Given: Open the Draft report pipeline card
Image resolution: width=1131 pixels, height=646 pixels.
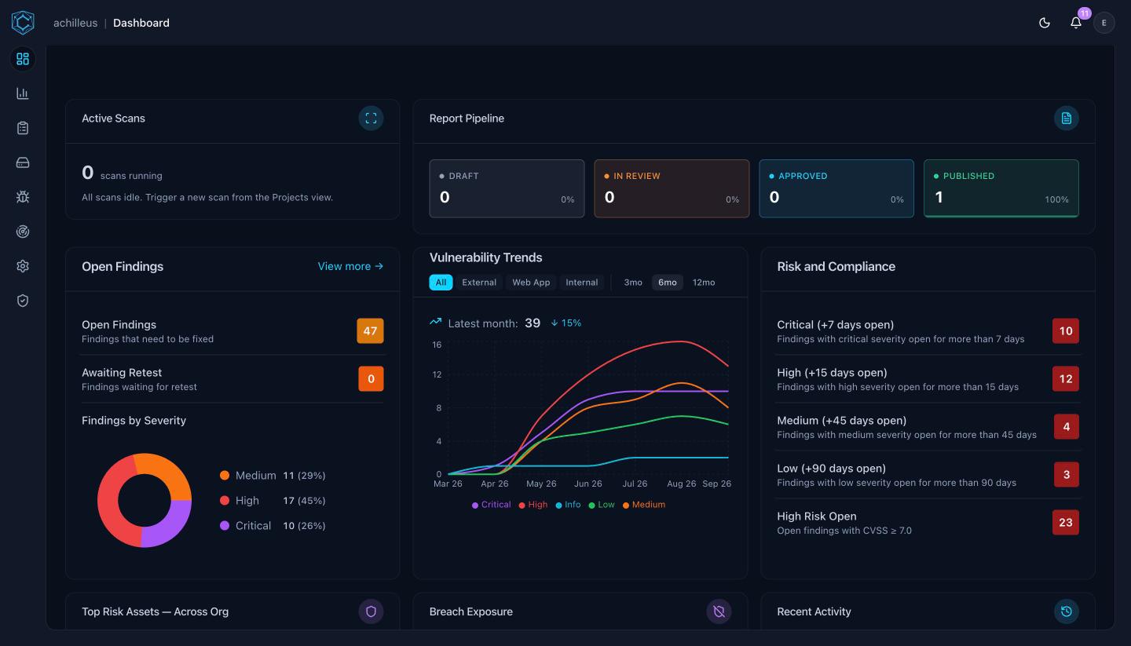Looking at the screenshot, I should click(x=507, y=188).
